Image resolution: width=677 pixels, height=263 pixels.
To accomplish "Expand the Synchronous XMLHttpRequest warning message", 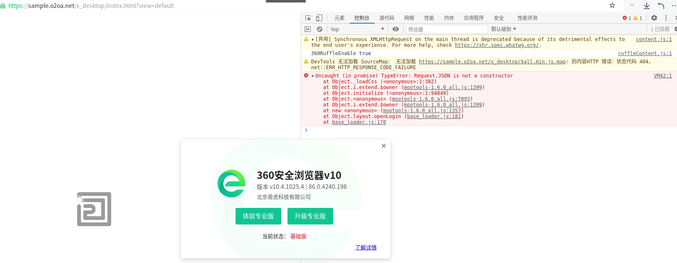I will tap(313, 40).
